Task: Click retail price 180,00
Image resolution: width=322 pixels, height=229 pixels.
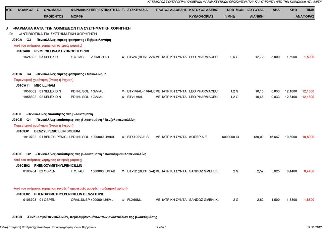Action: pos(259,137)
